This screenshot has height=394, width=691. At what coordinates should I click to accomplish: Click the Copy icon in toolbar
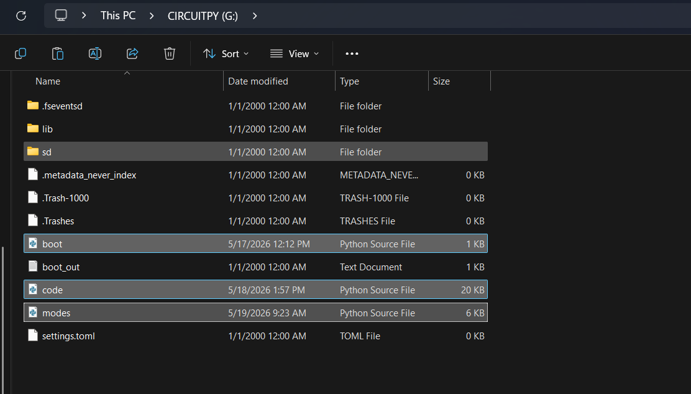pyautogui.click(x=21, y=54)
